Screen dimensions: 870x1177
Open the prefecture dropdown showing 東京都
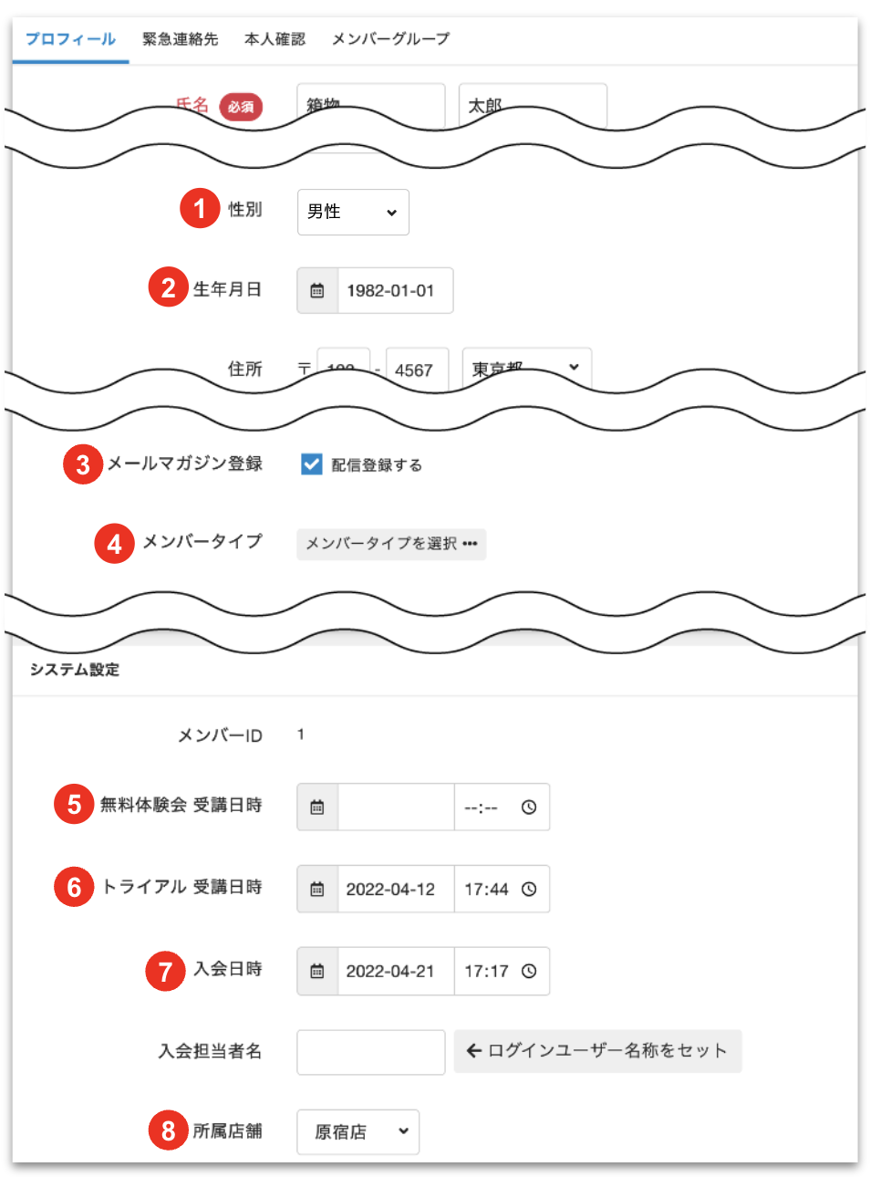526,367
